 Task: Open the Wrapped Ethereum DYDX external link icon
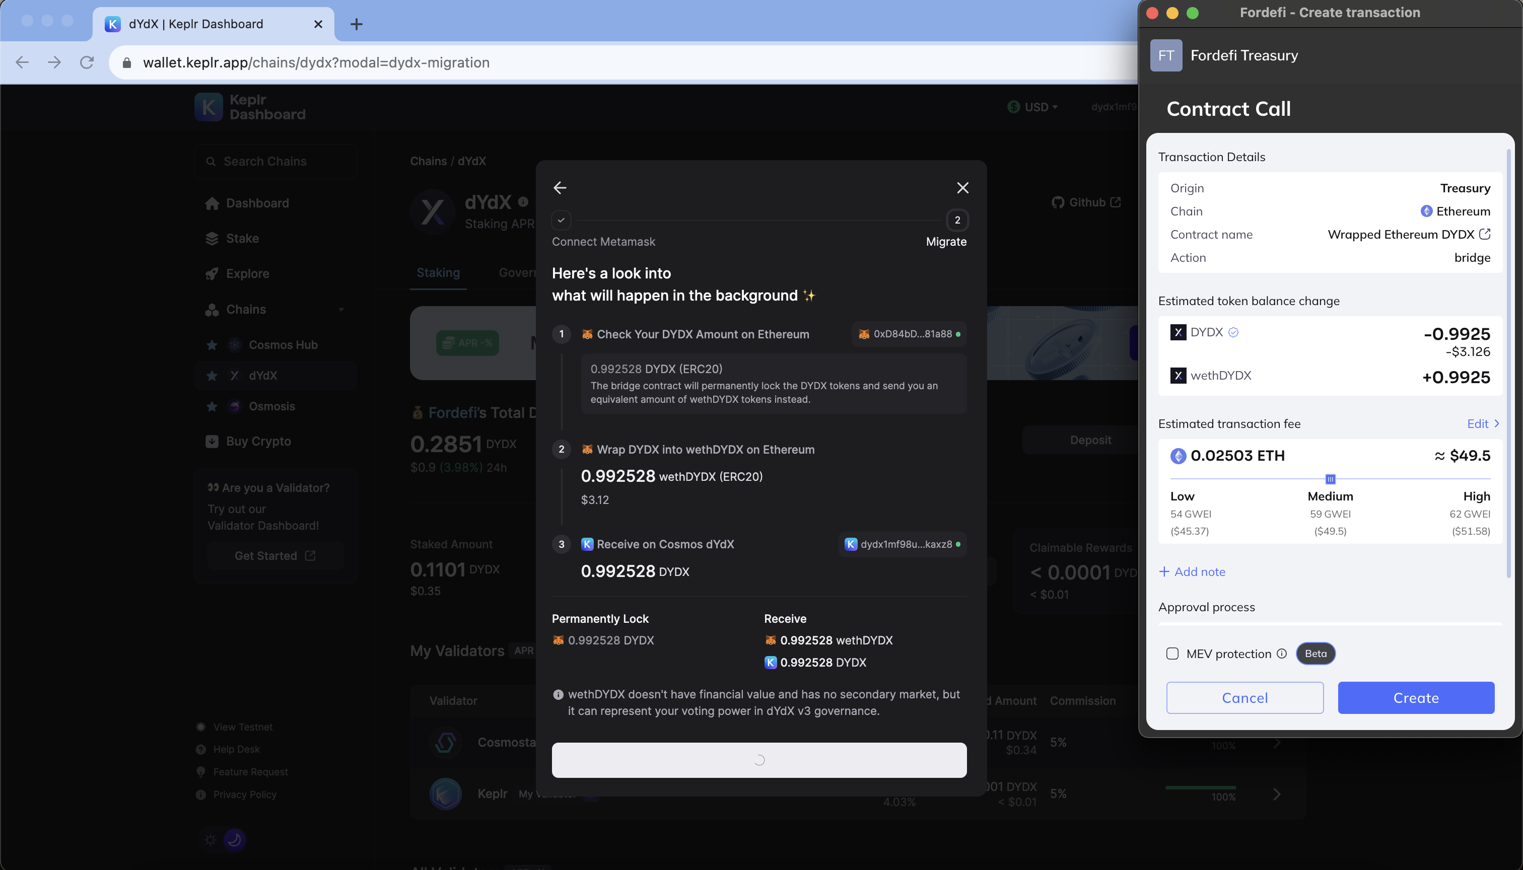click(1485, 234)
